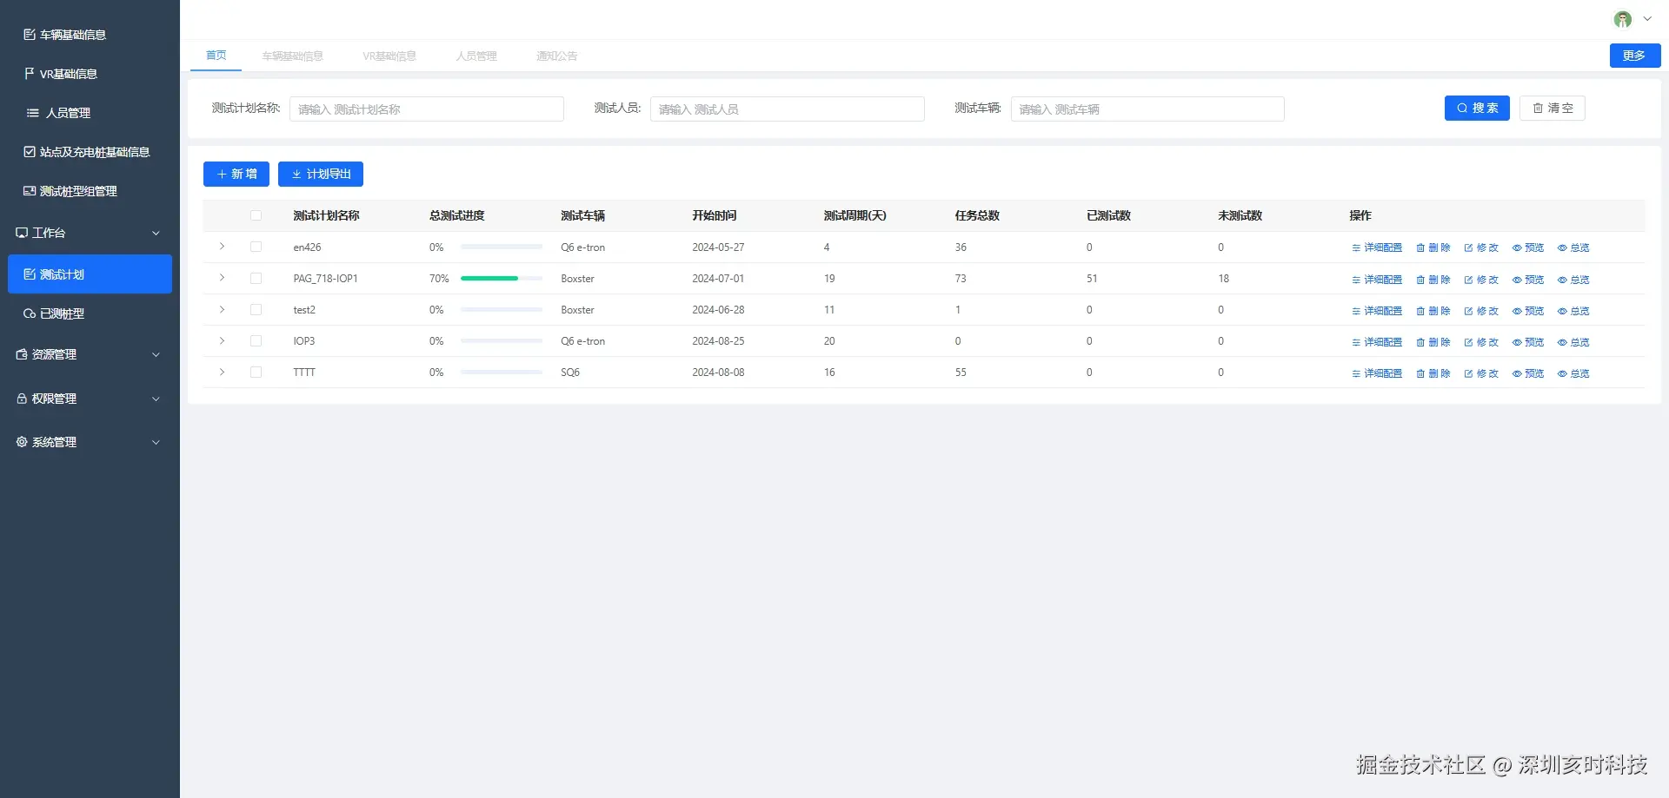Edit the en426 plan with 修改
Image resolution: width=1669 pixels, height=798 pixels.
(x=1481, y=247)
